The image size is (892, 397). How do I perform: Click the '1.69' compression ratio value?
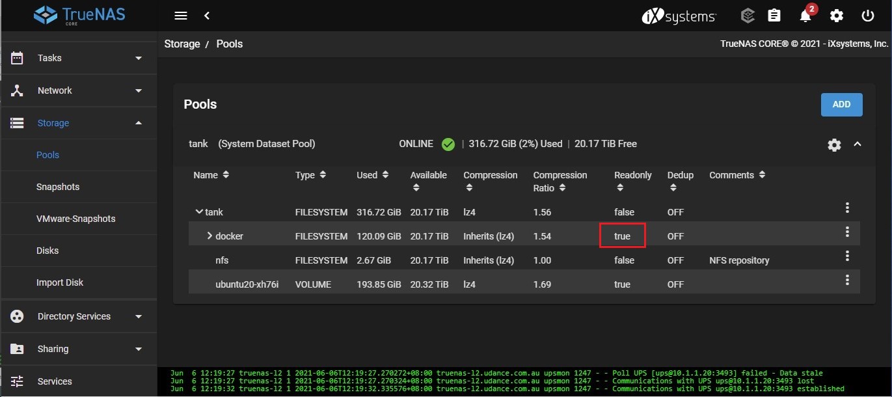[x=542, y=284]
